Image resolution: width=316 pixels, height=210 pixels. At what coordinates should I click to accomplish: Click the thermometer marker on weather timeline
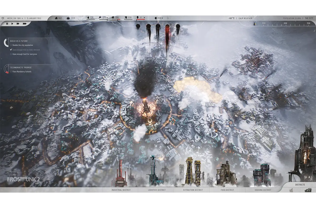(x=255, y=24)
